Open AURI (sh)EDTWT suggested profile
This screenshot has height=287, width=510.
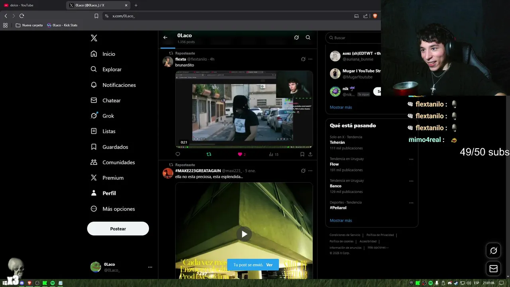[355, 56]
